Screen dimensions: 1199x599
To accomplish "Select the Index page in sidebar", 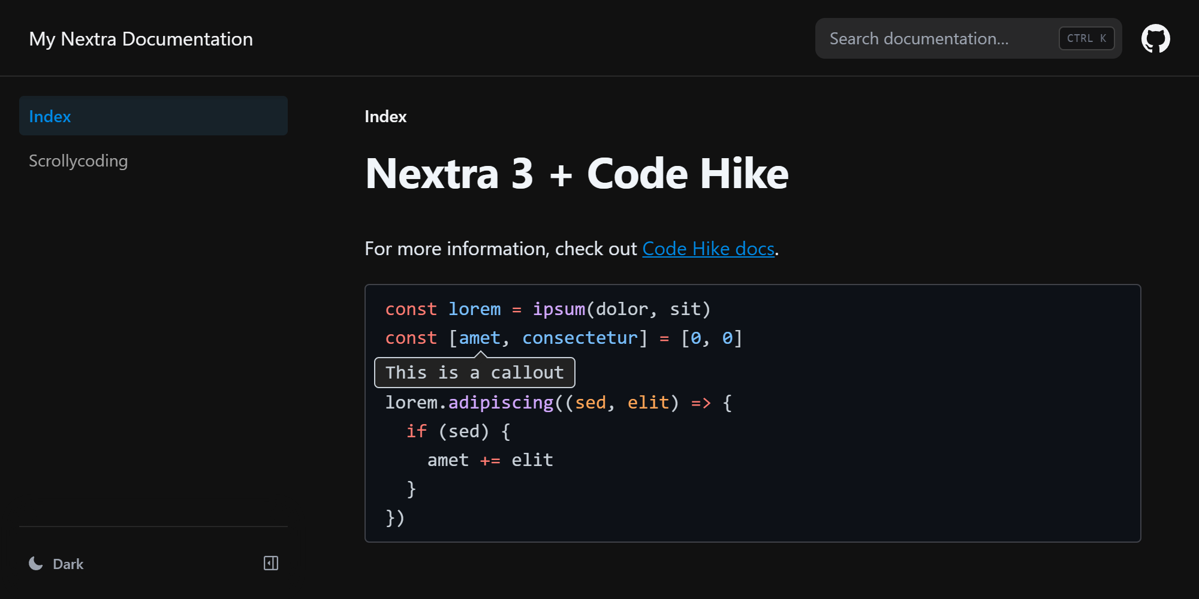I will tap(153, 116).
